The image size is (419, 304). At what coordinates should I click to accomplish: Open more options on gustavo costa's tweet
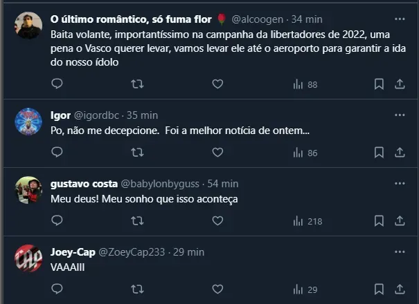[400, 183]
